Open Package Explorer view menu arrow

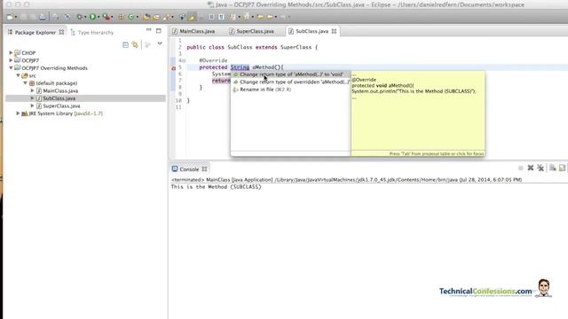(x=160, y=43)
